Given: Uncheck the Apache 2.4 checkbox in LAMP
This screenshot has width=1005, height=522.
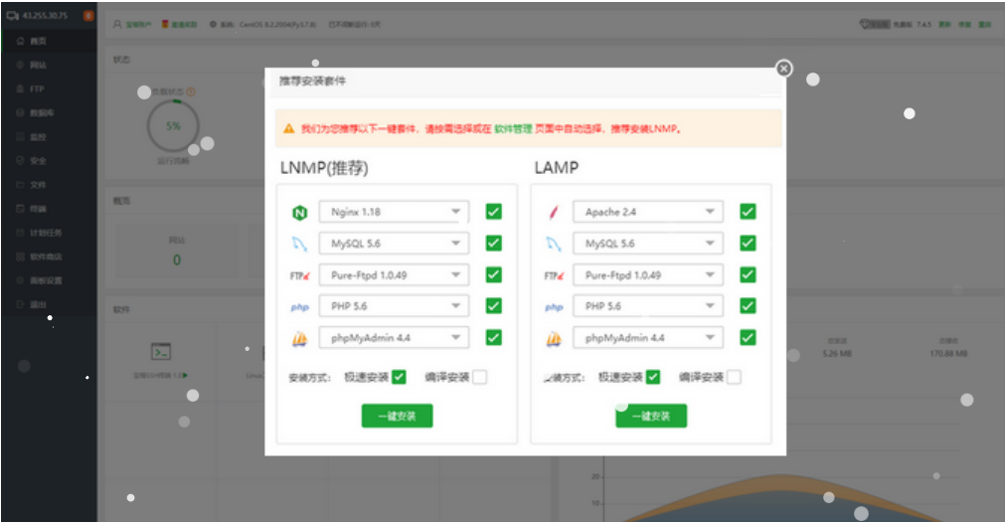Looking at the screenshot, I should 748,212.
